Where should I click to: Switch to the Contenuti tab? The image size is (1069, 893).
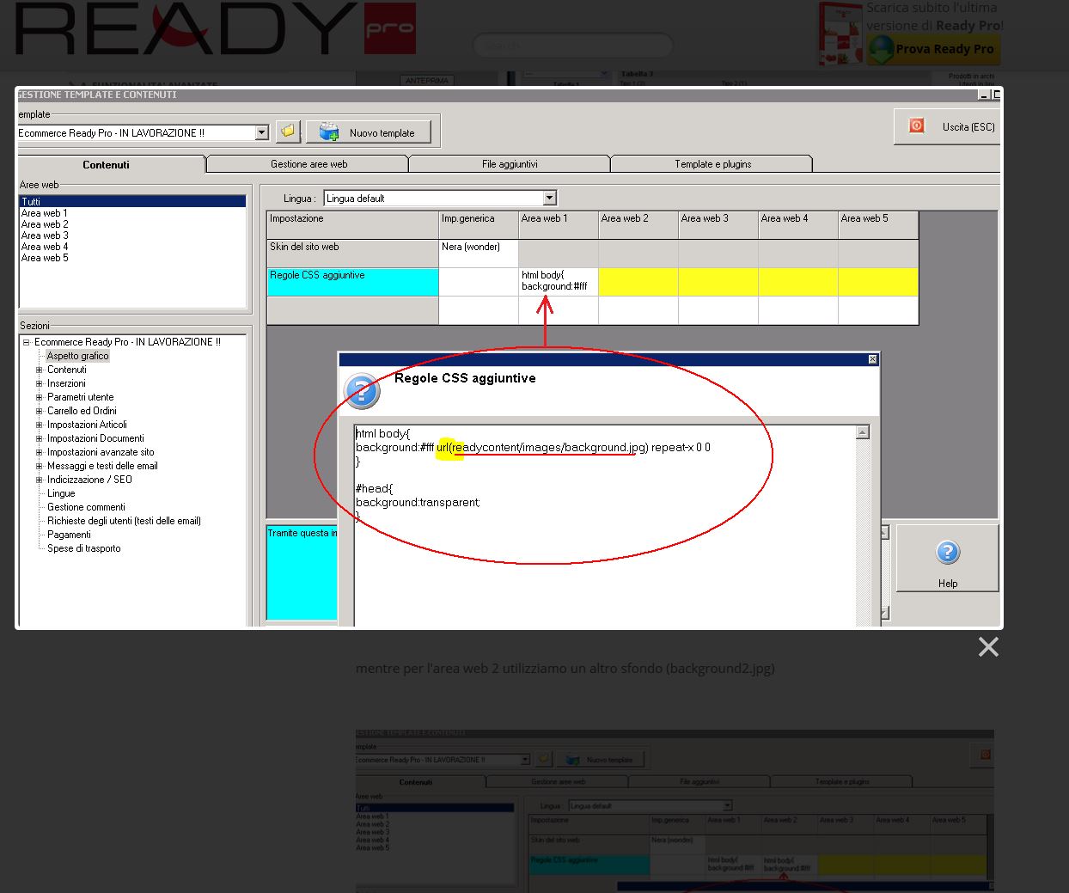107,164
